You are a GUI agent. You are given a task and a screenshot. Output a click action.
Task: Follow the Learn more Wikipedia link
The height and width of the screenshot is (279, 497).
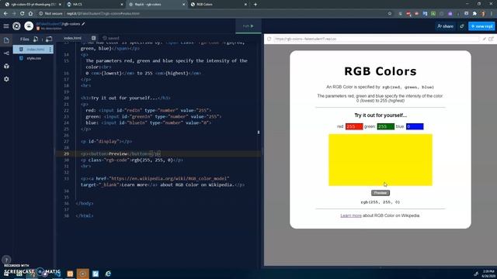tap(351, 215)
